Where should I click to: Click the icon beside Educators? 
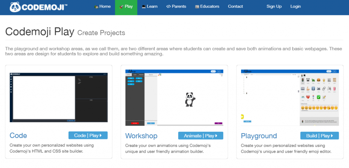point(197,7)
